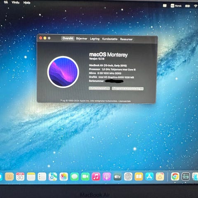Viewport: 198px width, 198px height.
Task: Open Reminders in the Dock
Action: (x=42, y=177)
